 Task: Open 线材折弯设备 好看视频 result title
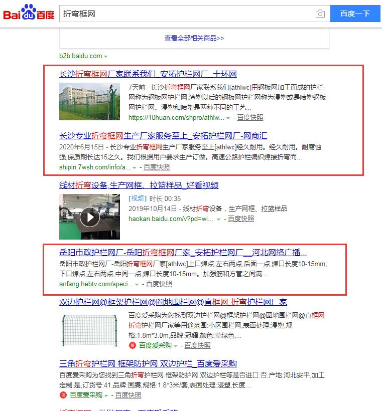tap(139, 185)
